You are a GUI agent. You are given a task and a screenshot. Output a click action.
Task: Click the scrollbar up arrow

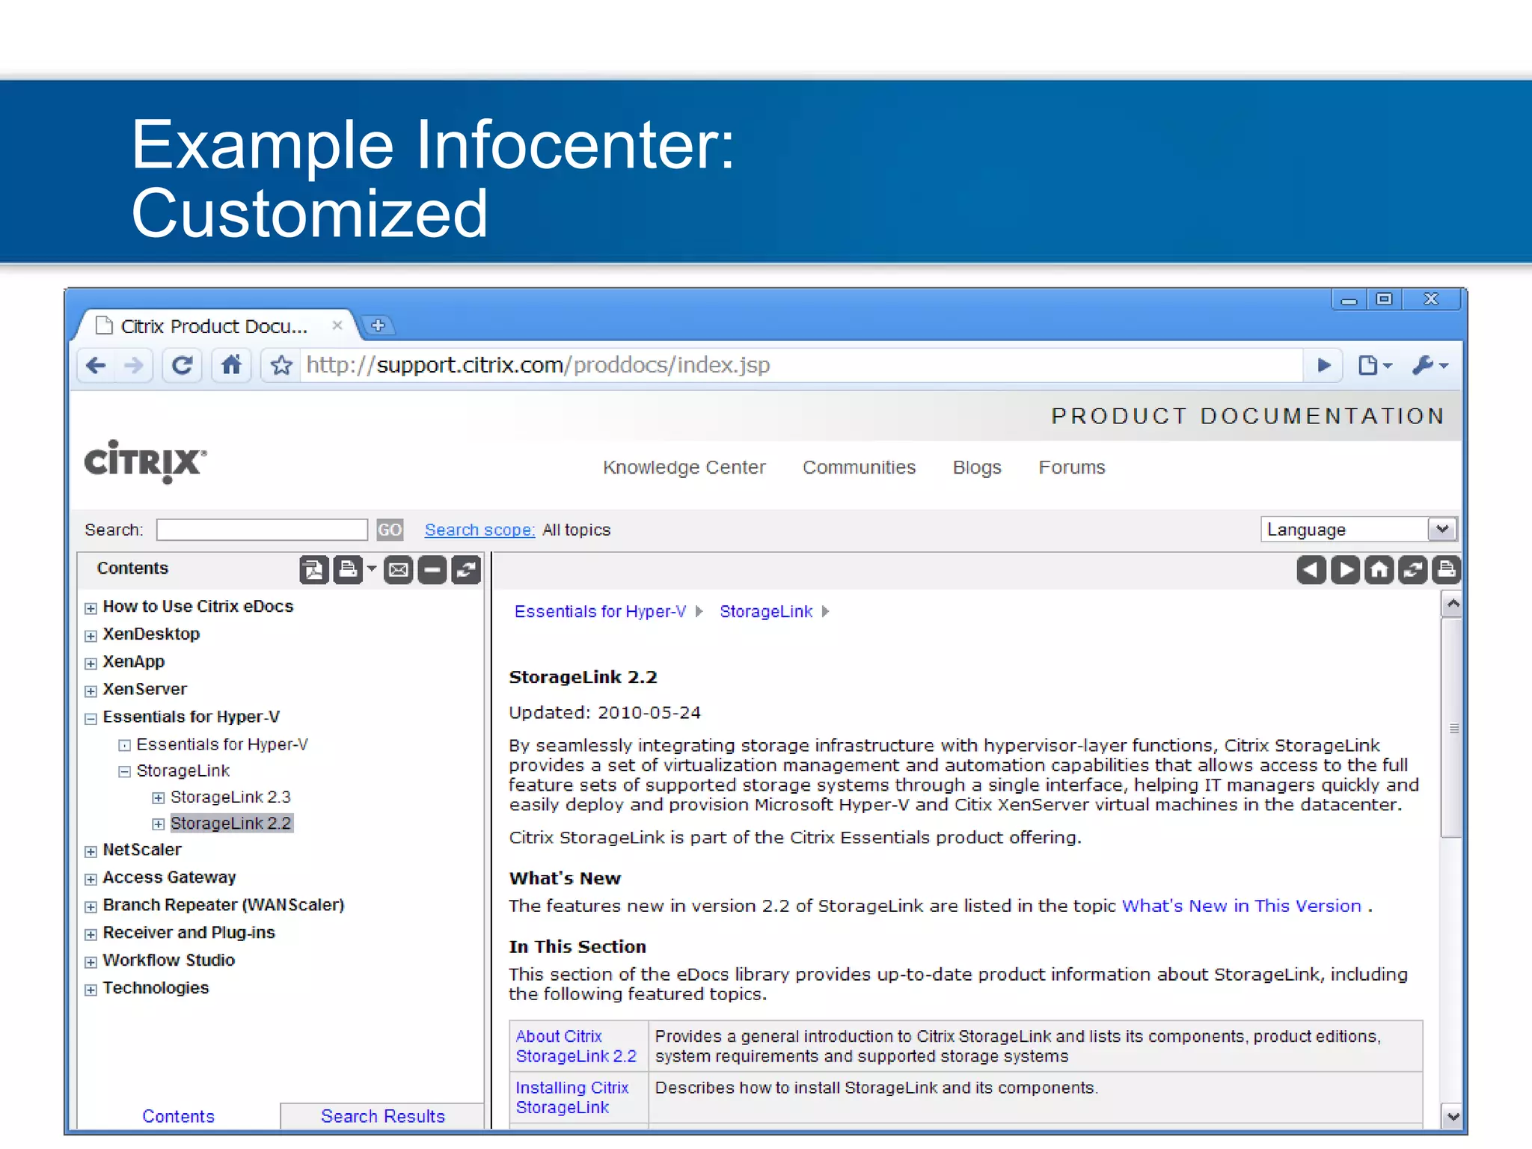[1452, 604]
